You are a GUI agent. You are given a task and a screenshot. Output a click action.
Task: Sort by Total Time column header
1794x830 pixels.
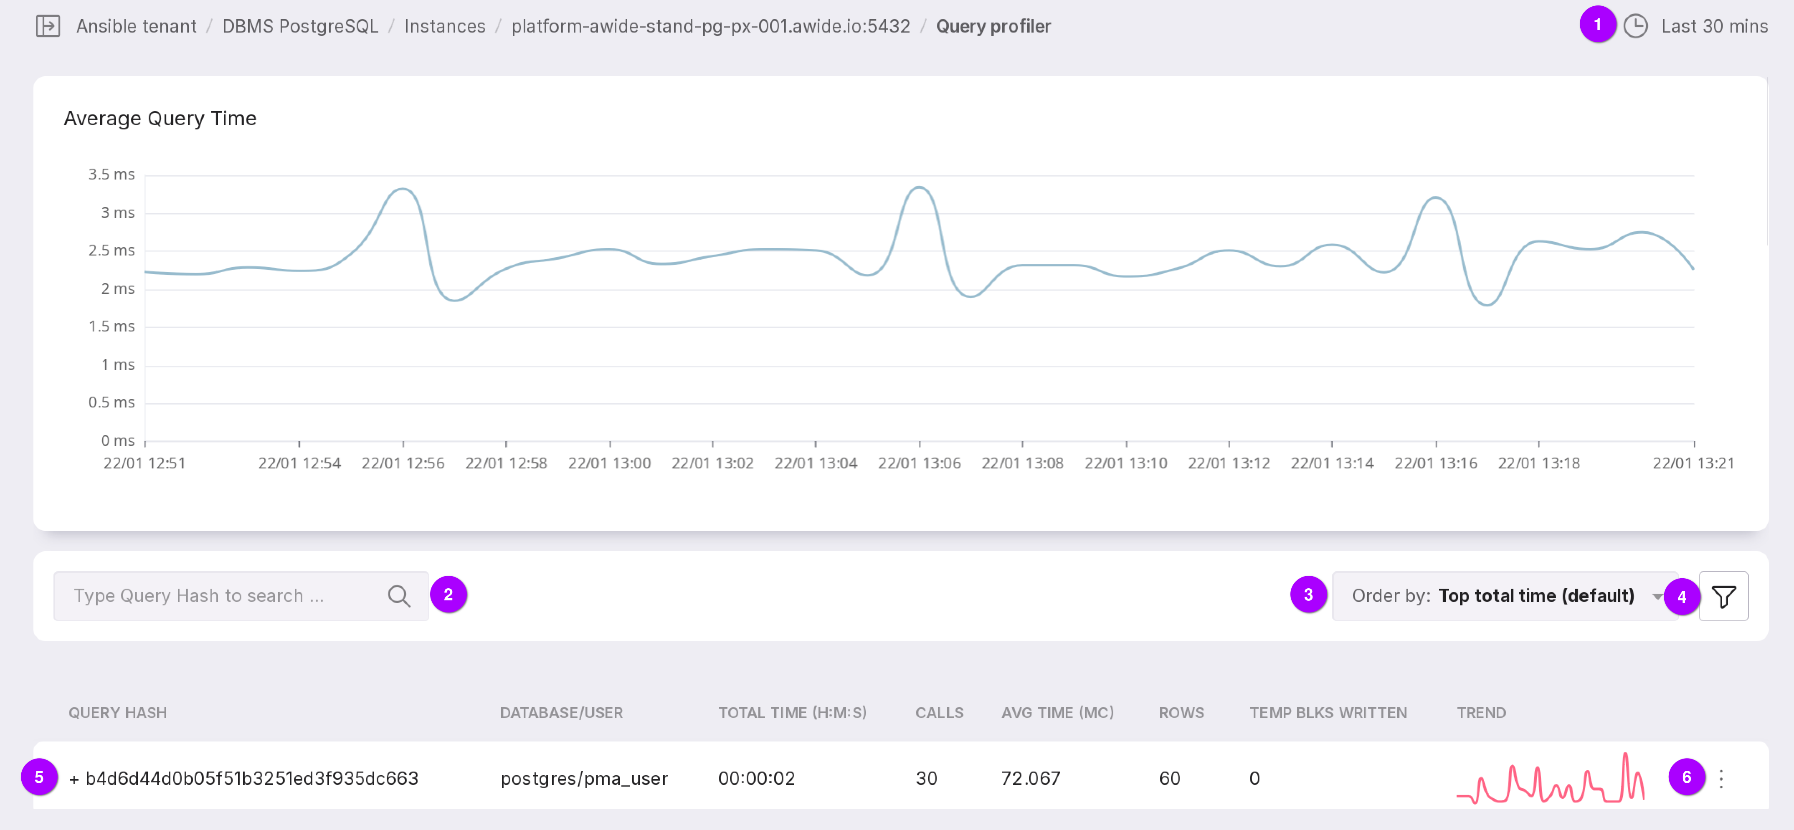(x=792, y=713)
